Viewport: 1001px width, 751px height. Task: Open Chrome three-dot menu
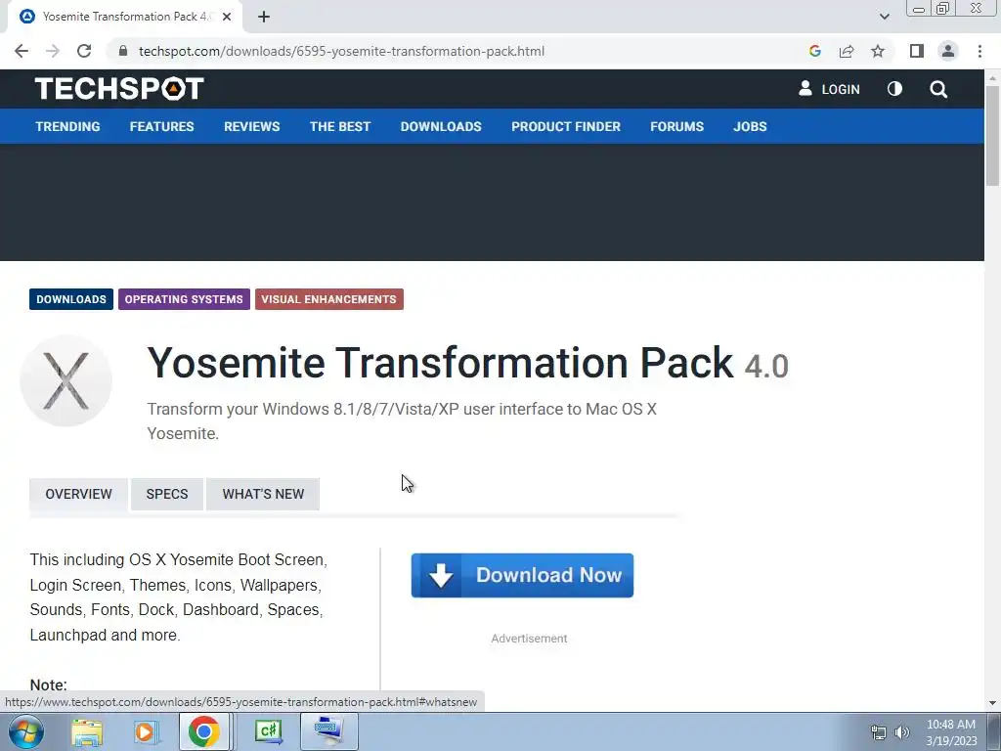pyautogui.click(x=979, y=51)
